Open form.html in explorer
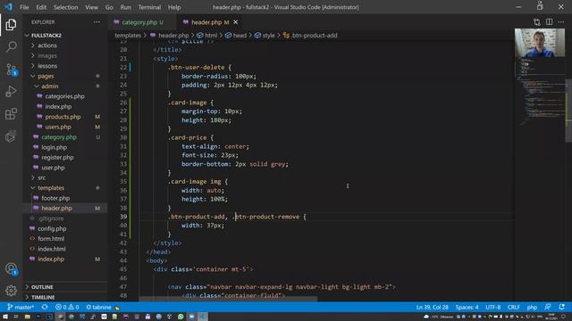The image size is (572, 321). click(51, 239)
